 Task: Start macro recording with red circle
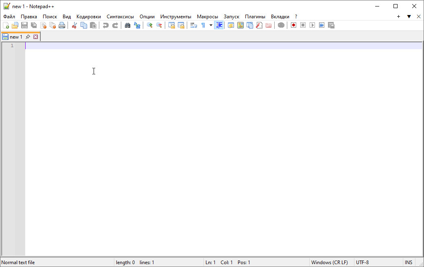tap(293, 25)
